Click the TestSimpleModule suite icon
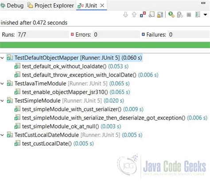The height and width of the screenshot is (182, 210). pos(10,101)
